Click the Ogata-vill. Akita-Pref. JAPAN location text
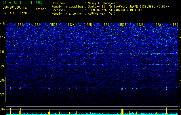 pyautogui.click(x=128, y=7)
